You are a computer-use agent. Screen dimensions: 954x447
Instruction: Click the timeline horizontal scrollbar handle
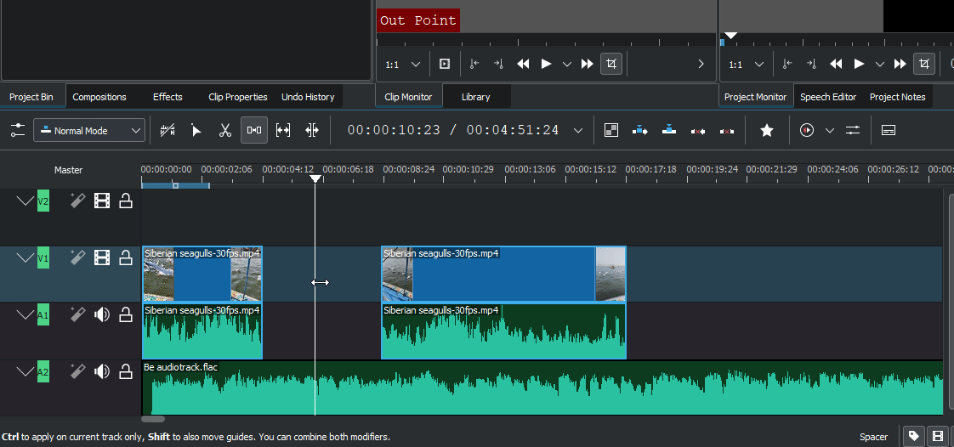point(153,419)
